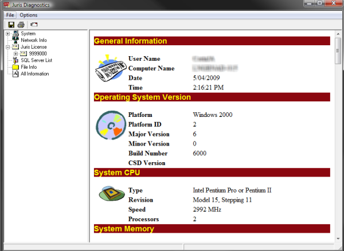
Task: Open the File menu
Action: [10, 15]
